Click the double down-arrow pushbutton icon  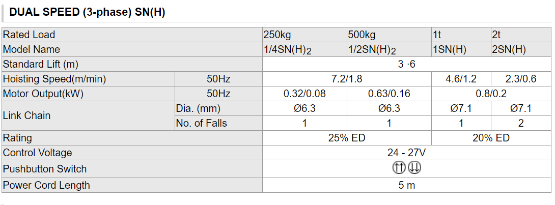(x=414, y=168)
